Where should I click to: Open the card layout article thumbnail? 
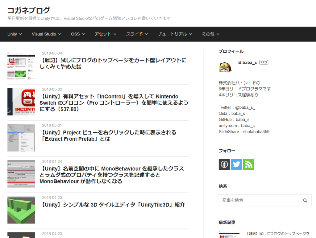tap(21, 66)
